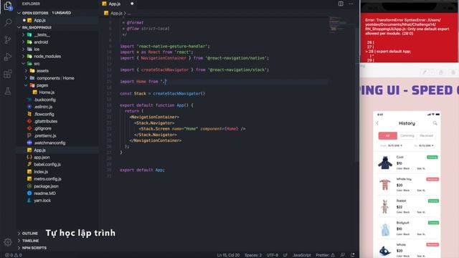This screenshot has height=258, width=459.
Task: Click the Ln 15, Col 20 status item
Action: click(228, 255)
